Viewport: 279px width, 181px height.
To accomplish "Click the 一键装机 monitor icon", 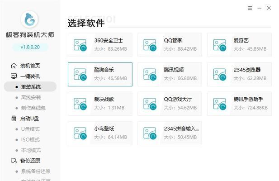I will tap(14, 76).
